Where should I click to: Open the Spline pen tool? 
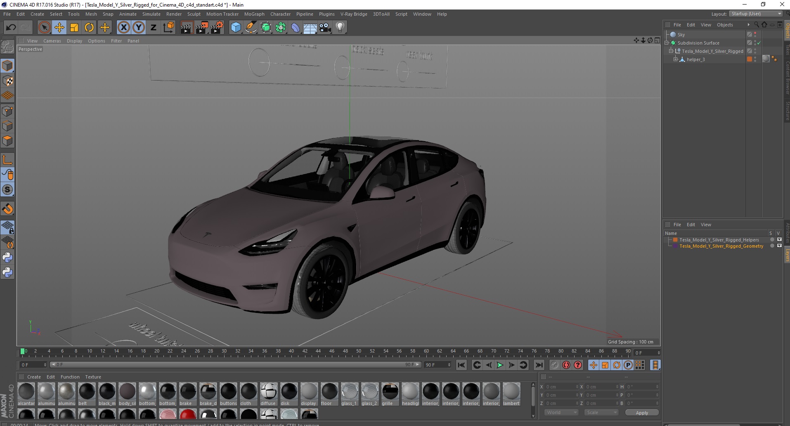coord(251,28)
